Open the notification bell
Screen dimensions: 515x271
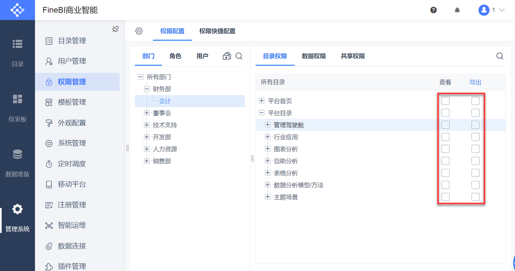tap(457, 10)
